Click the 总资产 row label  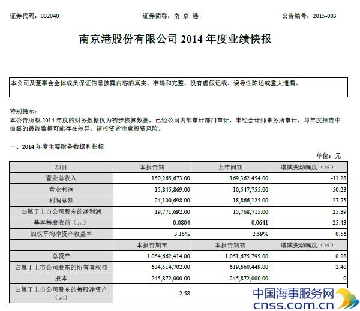(61, 256)
